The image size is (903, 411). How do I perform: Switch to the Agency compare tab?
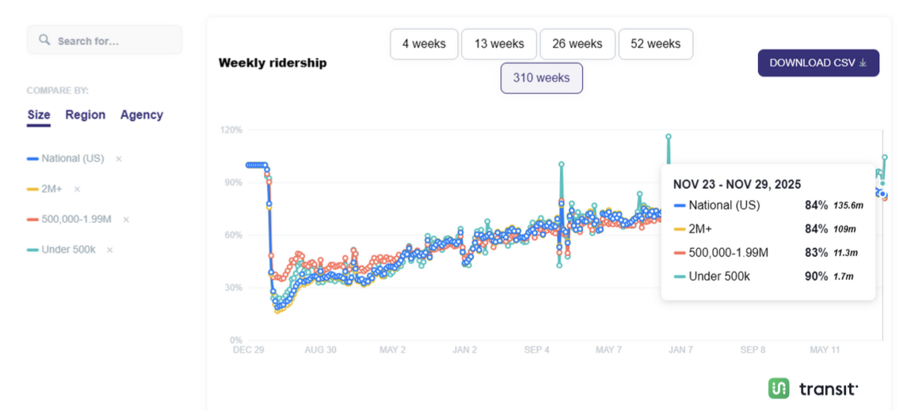(x=142, y=115)
